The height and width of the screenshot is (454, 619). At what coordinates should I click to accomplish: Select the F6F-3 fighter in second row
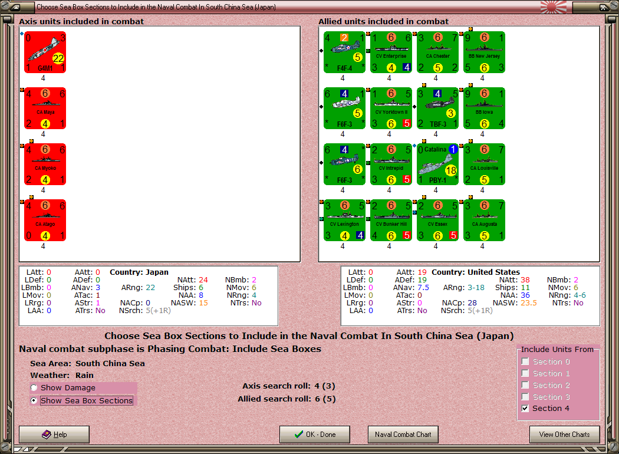[x=345, y=108]
